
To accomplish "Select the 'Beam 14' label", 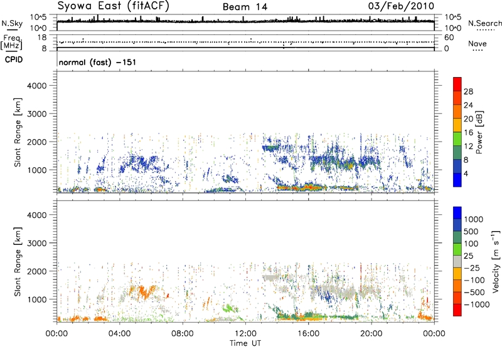I will (x=245, y=7).
